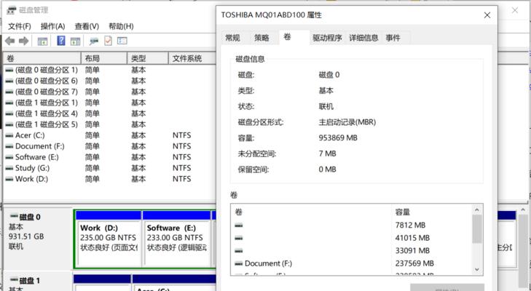Close the TOSHIBA MQ01ABD100 properties dialog
The image size is (531, 291).
pyautogui.click(x=487, y=15)
